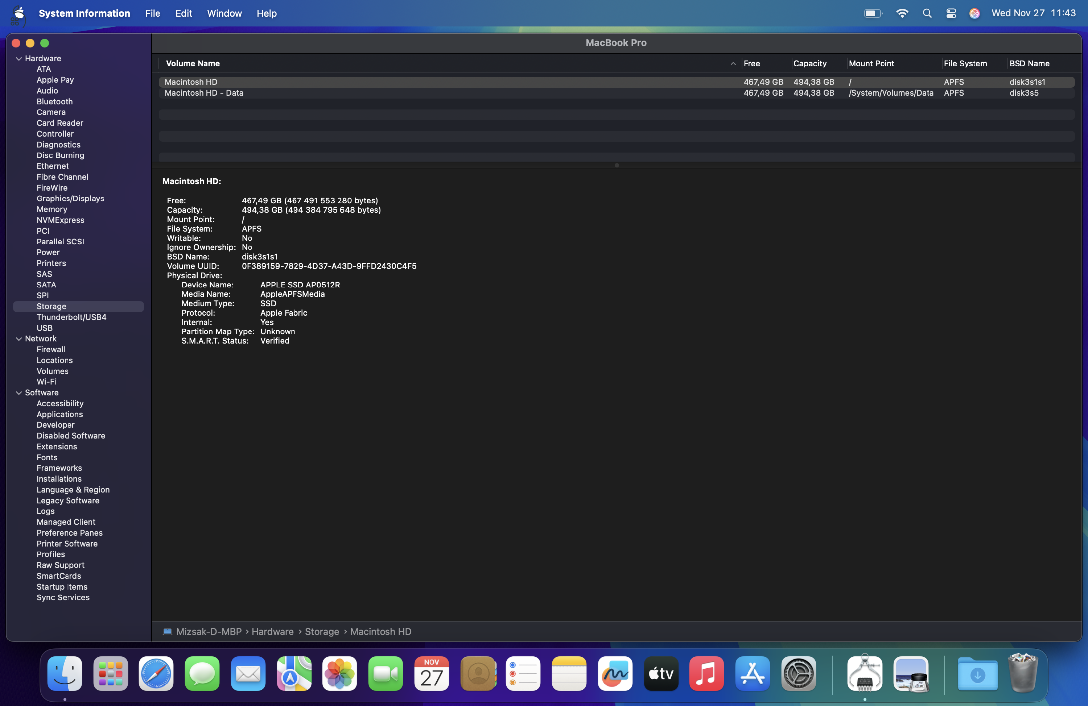Select Startup Items under Software

62,587
